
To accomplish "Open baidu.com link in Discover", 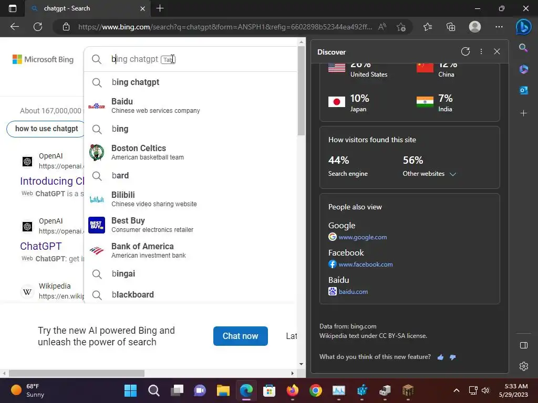I will [353, 292].
